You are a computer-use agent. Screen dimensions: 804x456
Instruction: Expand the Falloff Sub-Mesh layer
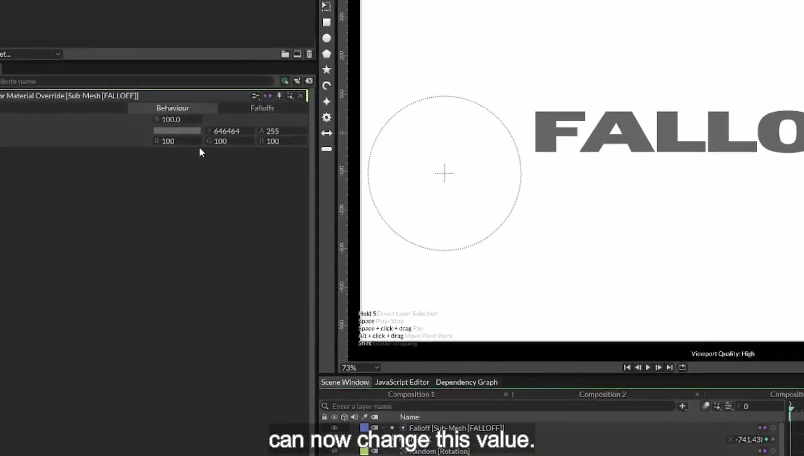384,428
